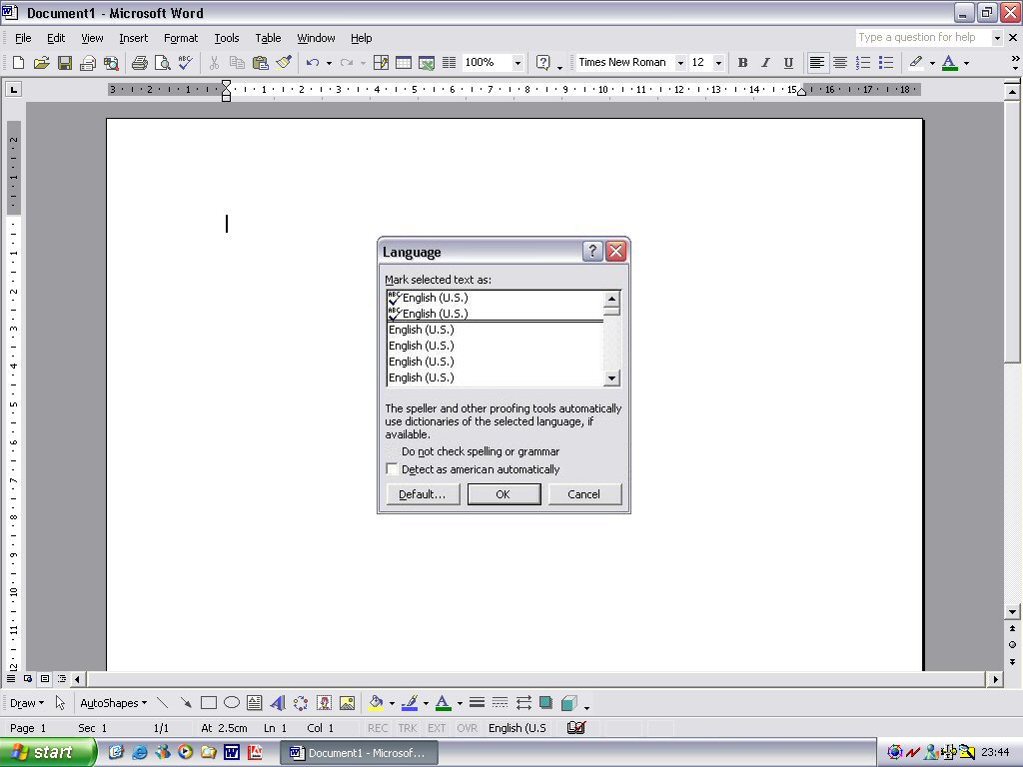Select the Oval drawing tool

[232, 703]
